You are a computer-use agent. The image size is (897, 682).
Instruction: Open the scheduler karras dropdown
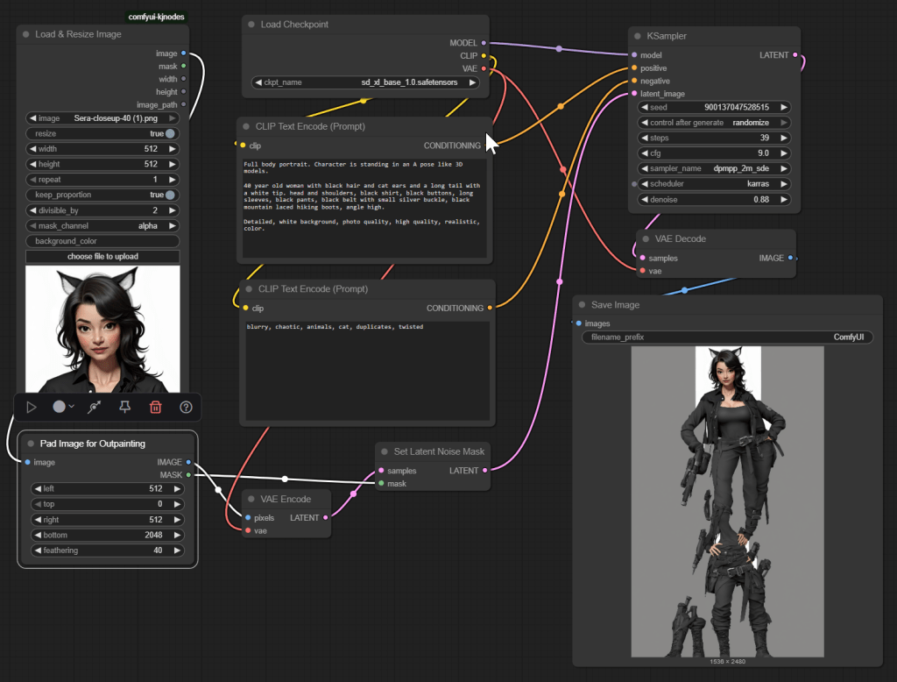(716, 184)
